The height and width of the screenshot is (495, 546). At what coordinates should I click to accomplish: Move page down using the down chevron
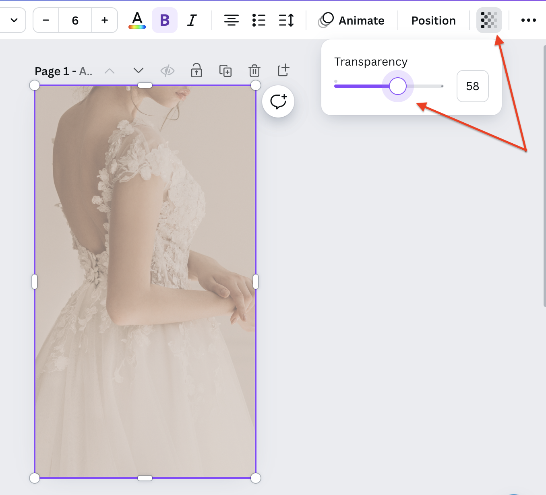(x=138, y=70)
